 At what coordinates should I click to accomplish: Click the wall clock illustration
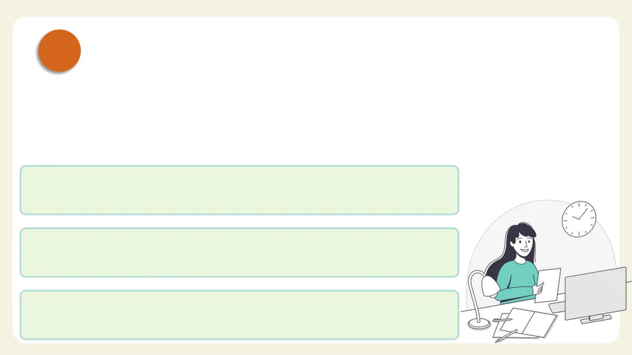[x=579, y=219]
